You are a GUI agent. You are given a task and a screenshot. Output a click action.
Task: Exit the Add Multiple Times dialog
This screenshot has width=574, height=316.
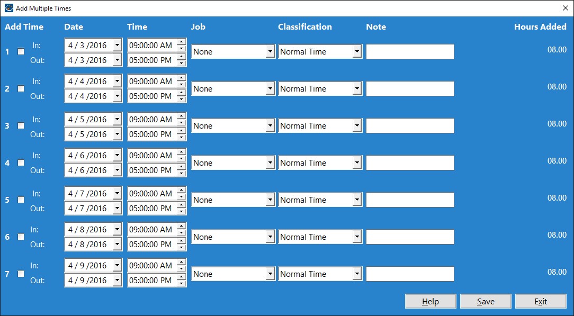(541, 301)
